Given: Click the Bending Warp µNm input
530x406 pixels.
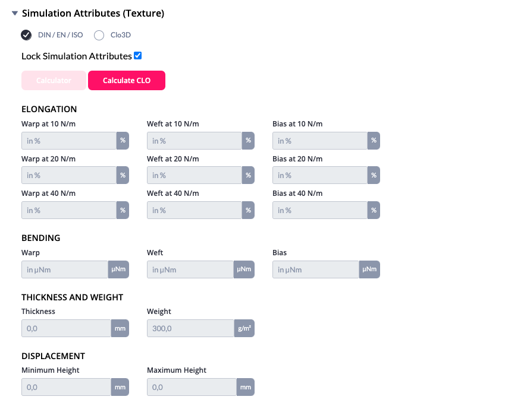Looking at the screenshot, I should pos(65,269).
